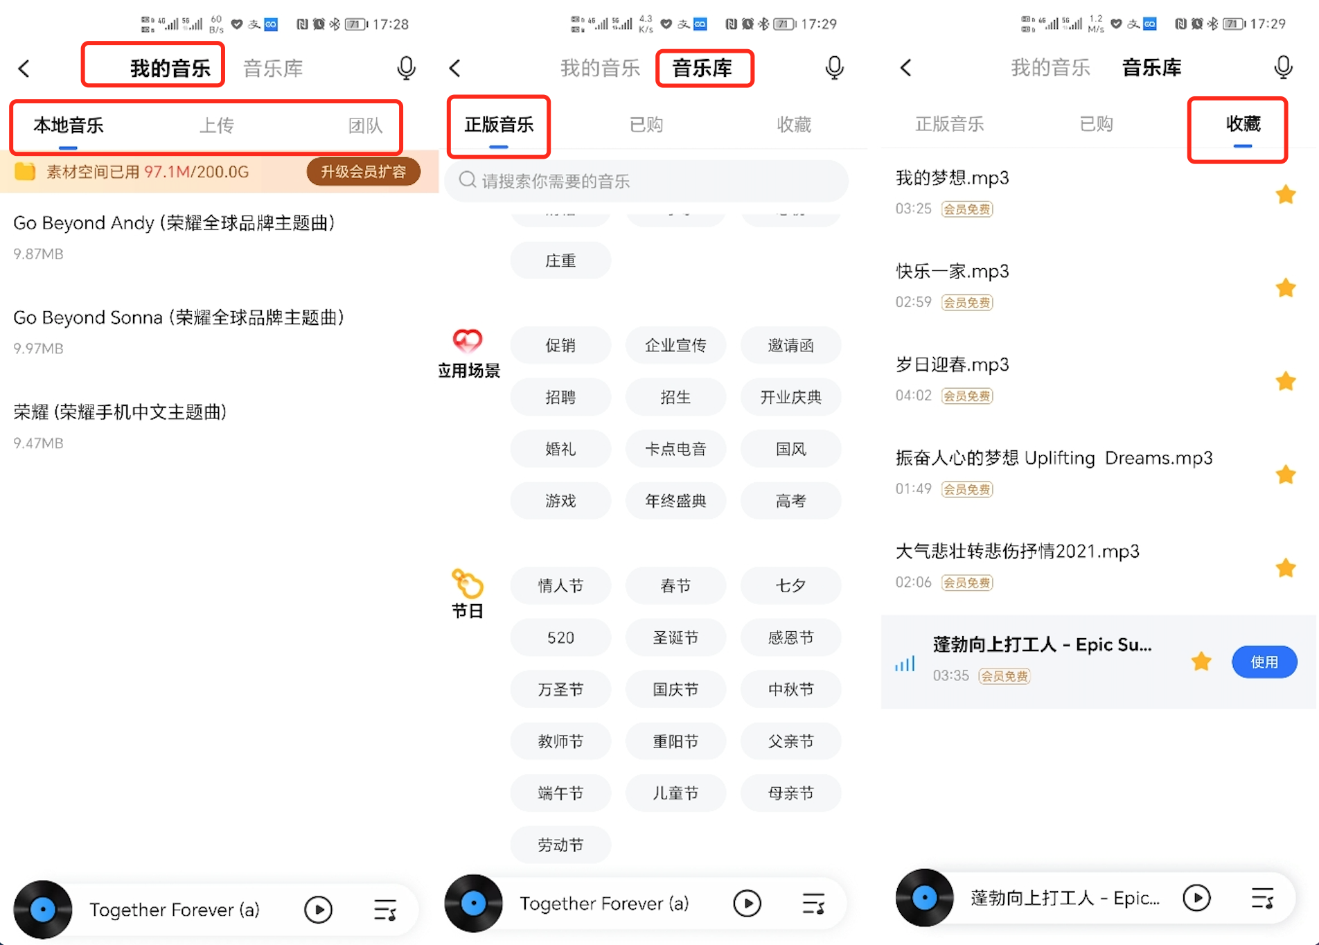The image size is (1319, 945).
Task: Play Together Forever in the leftmost mini player
Action: coord(318,909)
